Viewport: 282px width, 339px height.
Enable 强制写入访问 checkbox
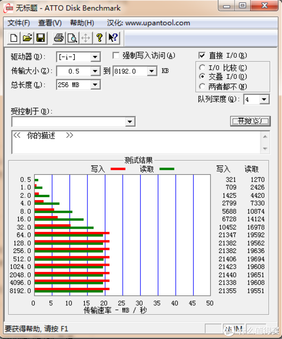click(x=116, y=55)
